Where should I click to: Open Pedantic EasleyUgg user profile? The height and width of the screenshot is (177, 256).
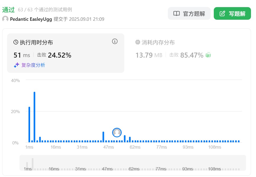pos(31,19)
